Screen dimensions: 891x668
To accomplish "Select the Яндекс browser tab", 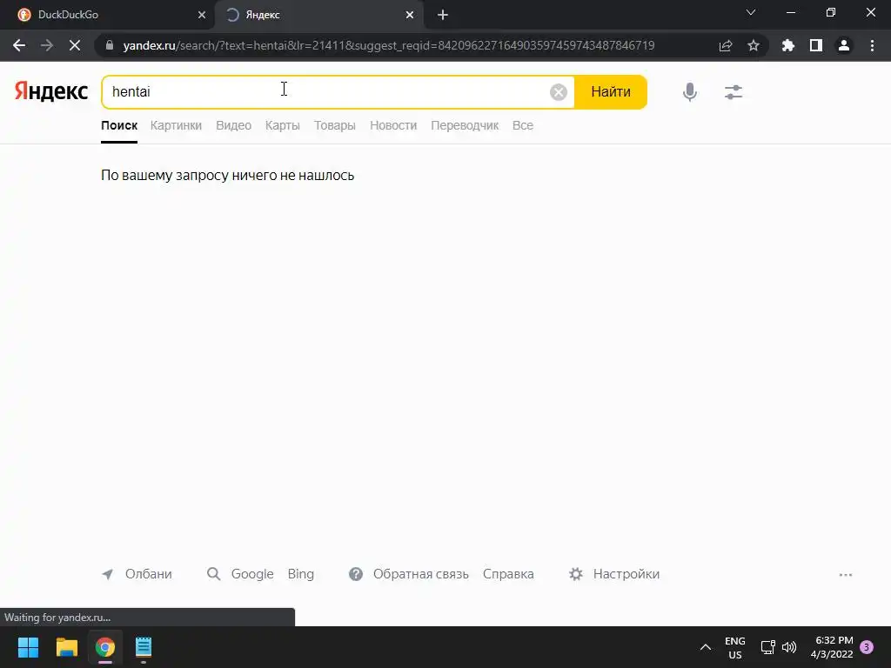I will 318,15.
